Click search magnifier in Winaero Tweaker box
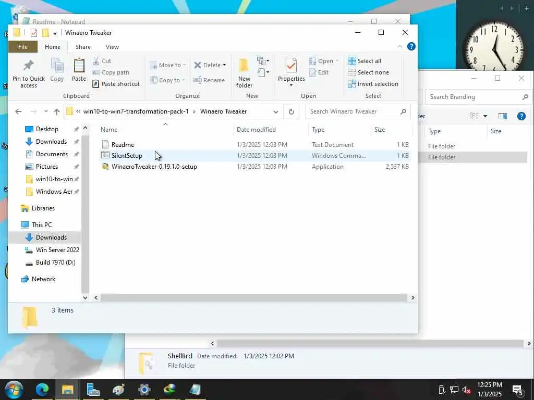 [x=403, y=111]
